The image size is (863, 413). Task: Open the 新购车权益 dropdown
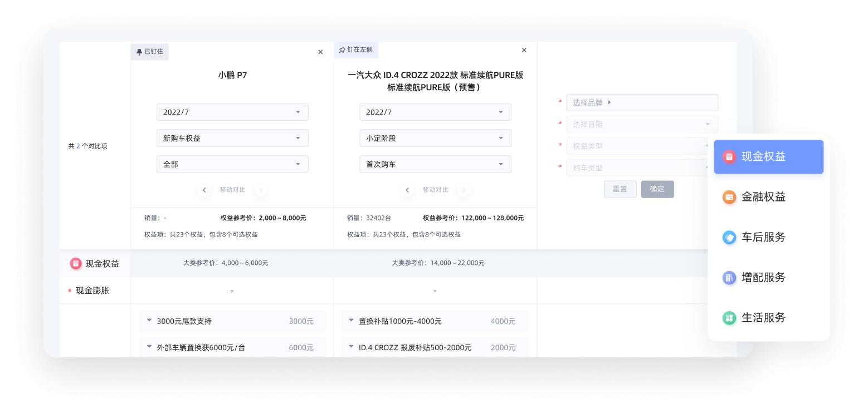click(x=232, y=138)
